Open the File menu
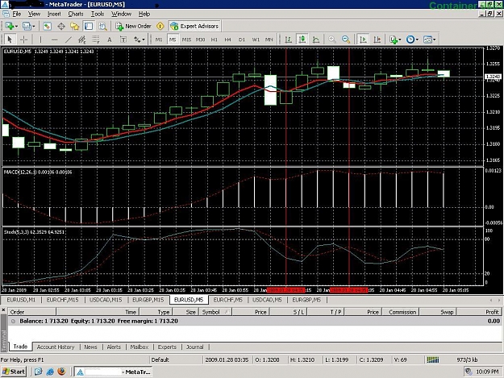The width and height of the screenshot is (504, 378). tap(16, 15)
